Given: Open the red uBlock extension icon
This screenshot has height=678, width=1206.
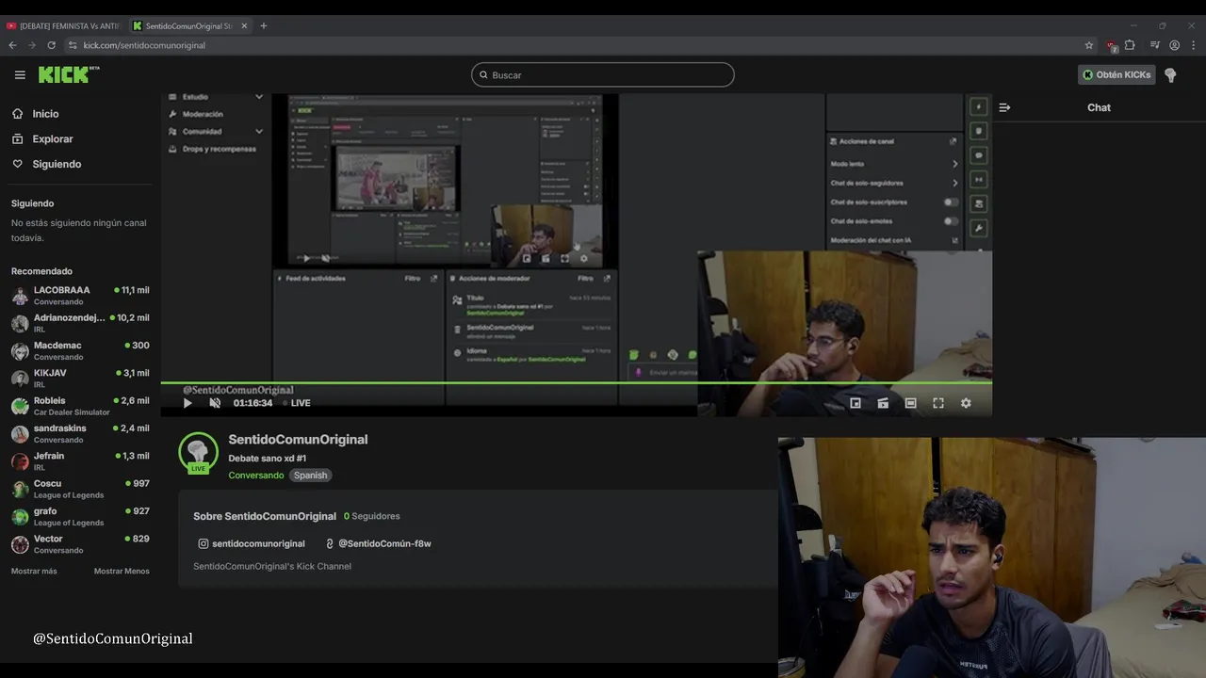Looking at the screenshot, I should (x=1112, y=45).
